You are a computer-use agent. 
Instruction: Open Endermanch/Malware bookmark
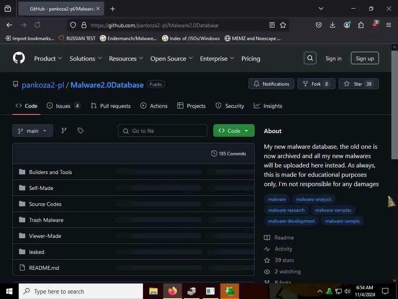(128, 39)
